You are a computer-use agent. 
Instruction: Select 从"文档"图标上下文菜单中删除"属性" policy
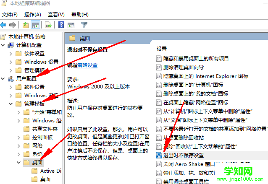pos(205,120)
